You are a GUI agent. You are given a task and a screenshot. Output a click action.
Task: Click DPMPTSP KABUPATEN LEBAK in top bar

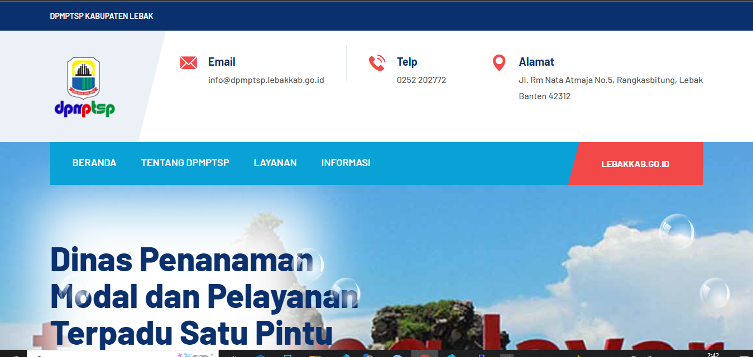coord(102,16)
